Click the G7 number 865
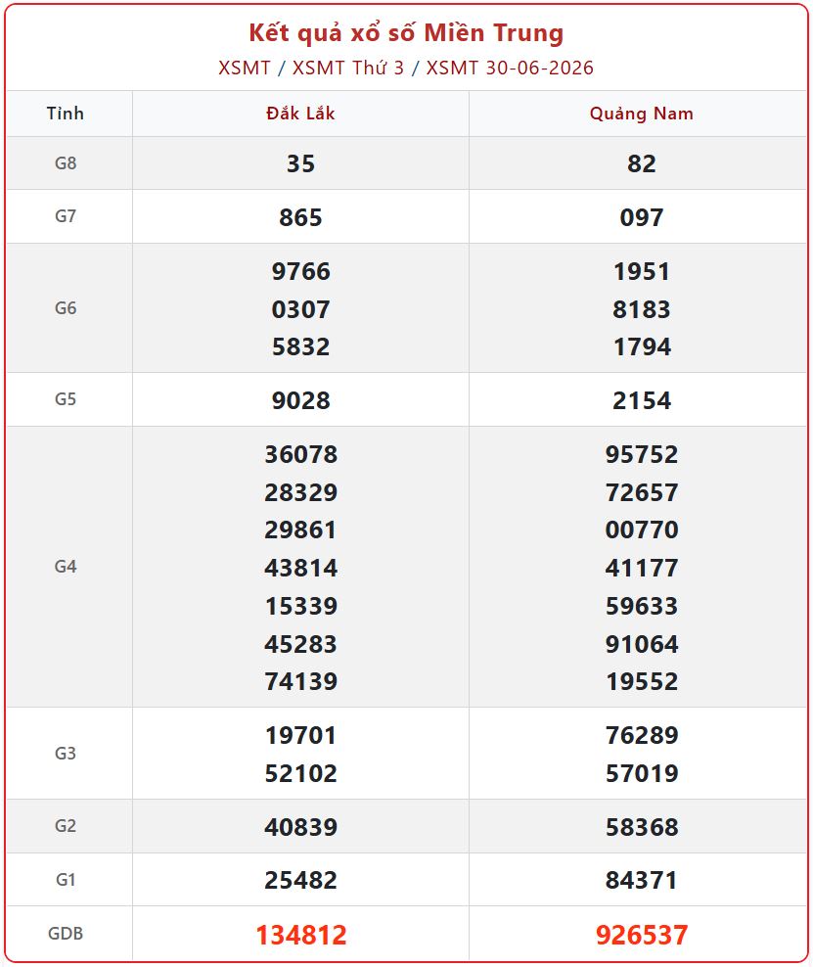This screenshot has height=967, width=813. [300, 217]
